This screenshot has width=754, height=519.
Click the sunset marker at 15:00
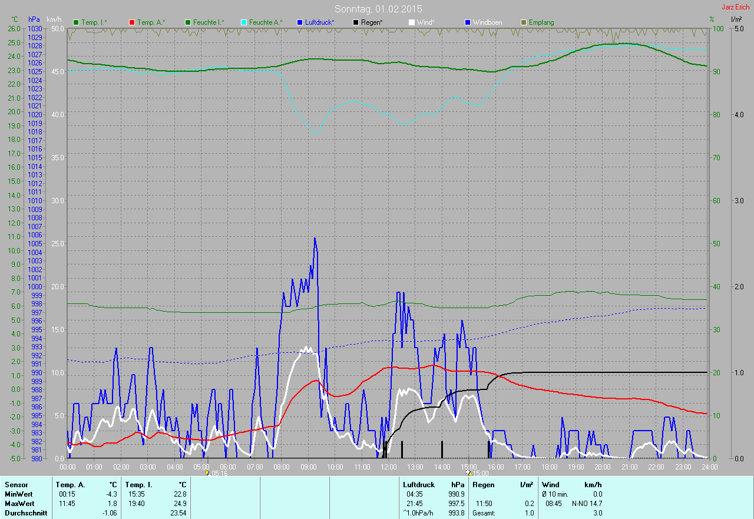469,472
